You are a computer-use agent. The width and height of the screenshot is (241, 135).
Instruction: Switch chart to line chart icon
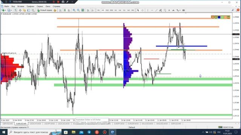pyautogui.click(x=69, y=10)
